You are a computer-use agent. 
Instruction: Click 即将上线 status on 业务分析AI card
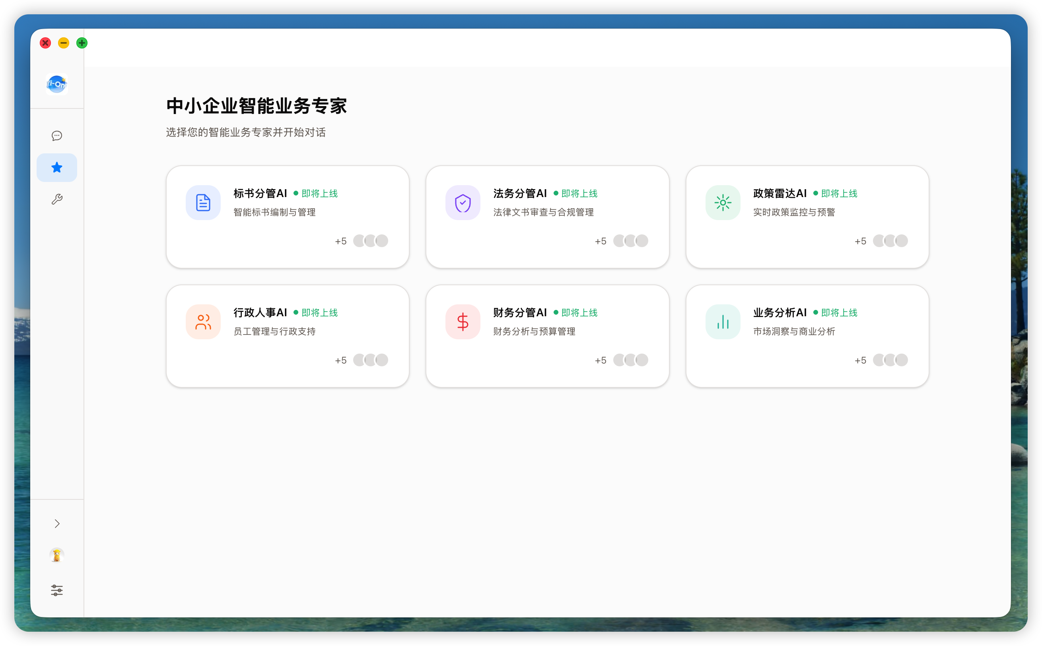tap(836, 313)
